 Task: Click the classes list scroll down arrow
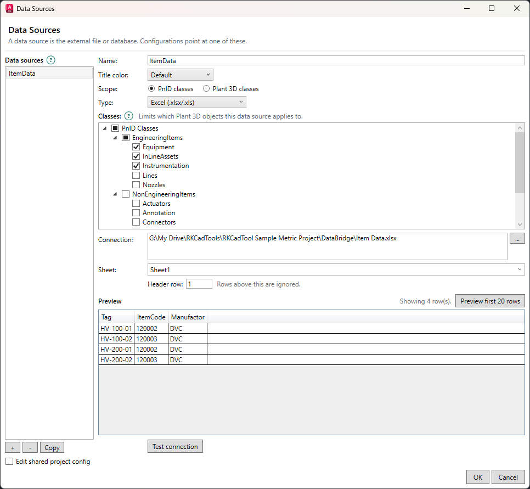pos(520,224)
